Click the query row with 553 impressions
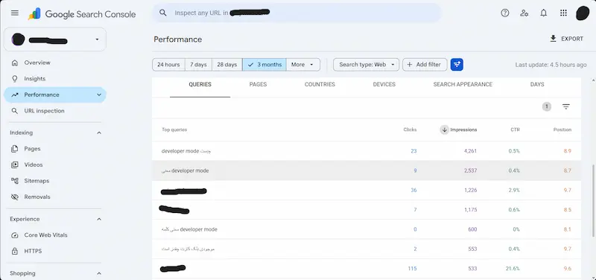Image resolution: width=596 pixels, height=280 pixels. pyautogui.click(x=367, y=249)
